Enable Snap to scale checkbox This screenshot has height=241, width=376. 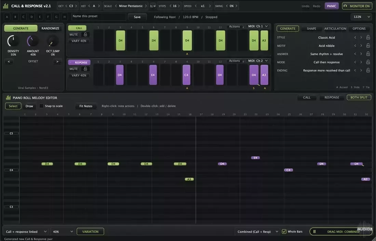[41, 106]
